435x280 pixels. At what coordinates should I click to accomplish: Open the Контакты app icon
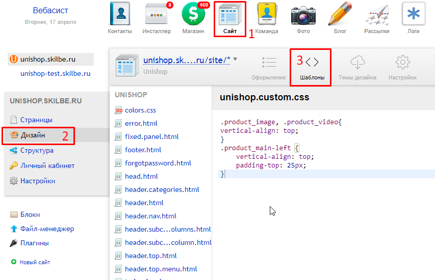click(120, 15)
